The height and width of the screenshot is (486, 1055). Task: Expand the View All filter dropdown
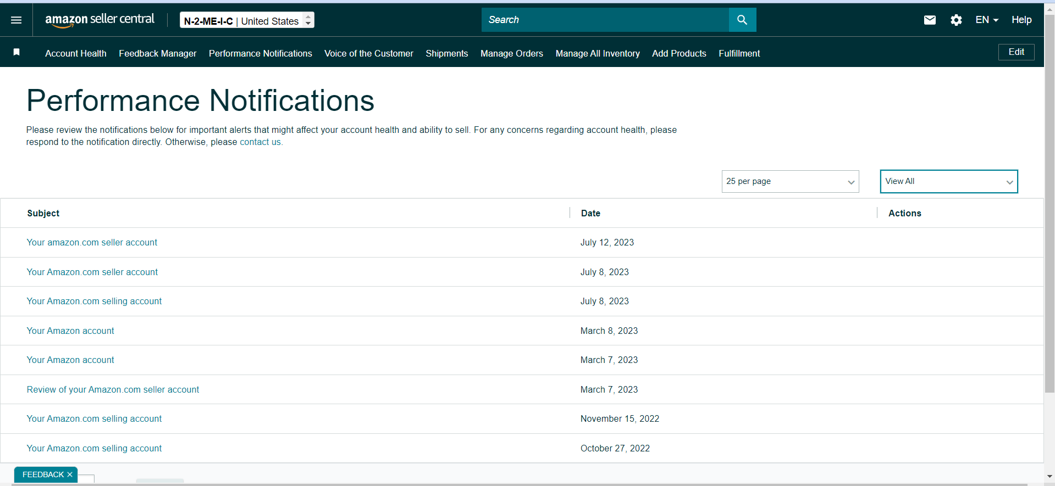949,181
